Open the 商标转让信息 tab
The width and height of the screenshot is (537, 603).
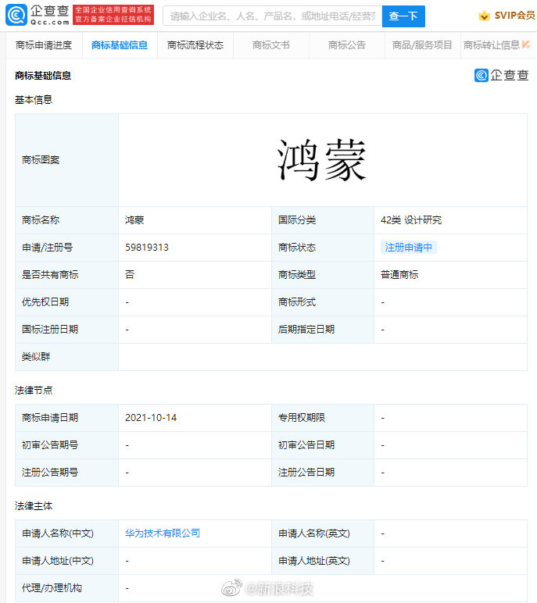[x=491, y=45]
